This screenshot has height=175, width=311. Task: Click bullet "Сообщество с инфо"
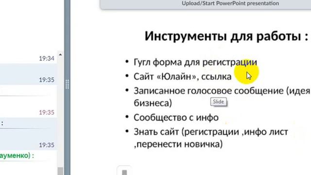pos(176,118)
